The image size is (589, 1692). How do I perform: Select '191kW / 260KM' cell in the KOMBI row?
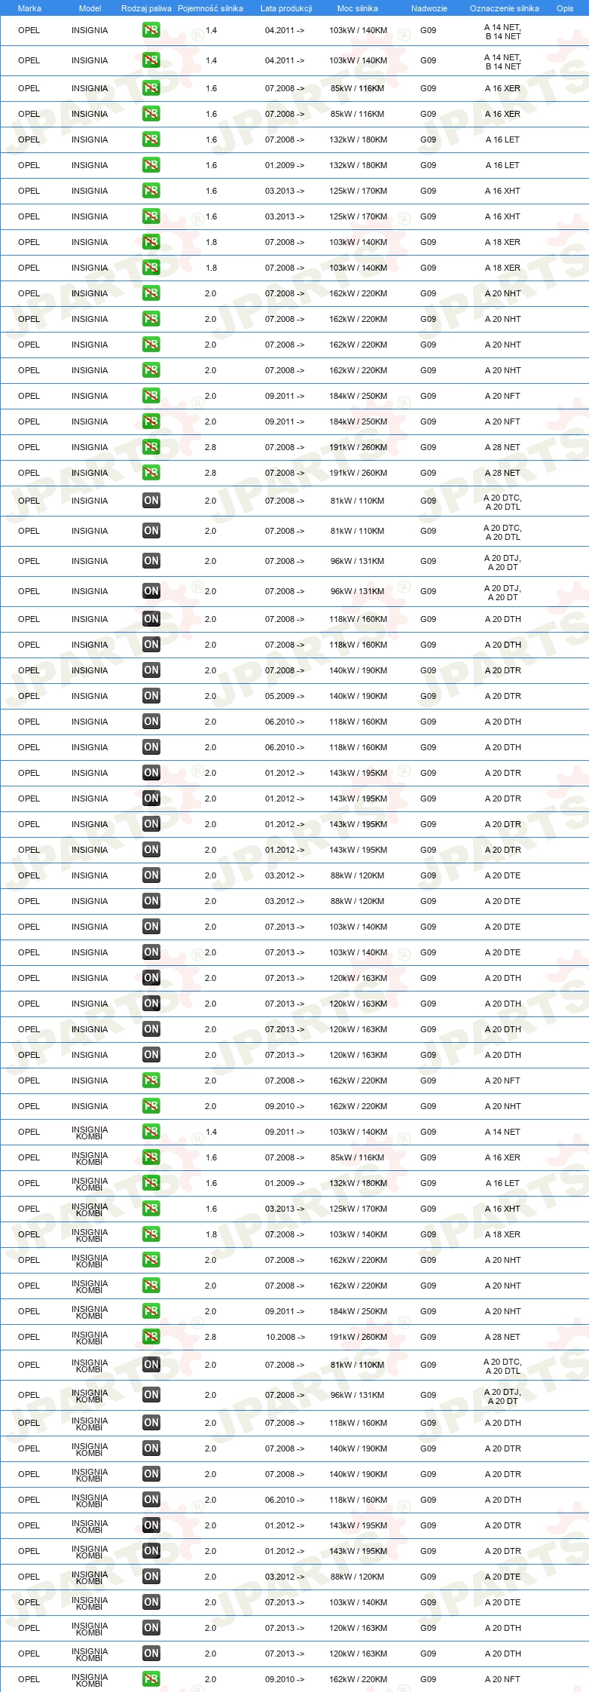coord(358,1337)
